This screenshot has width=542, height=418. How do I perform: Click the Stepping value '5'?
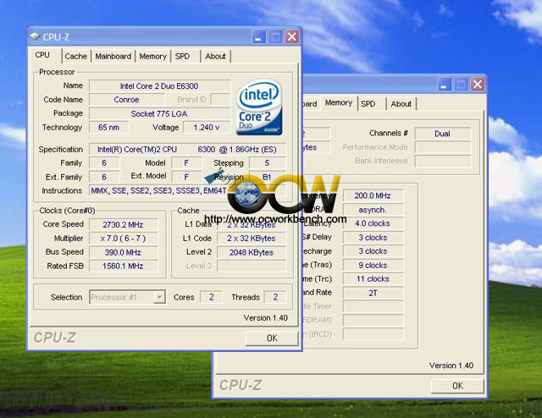pos(268,163)
